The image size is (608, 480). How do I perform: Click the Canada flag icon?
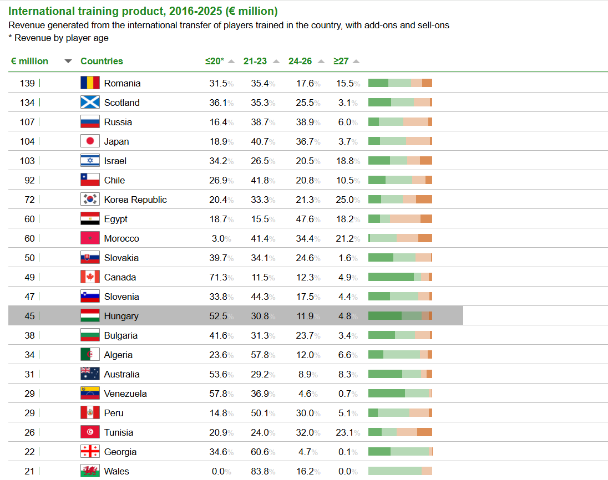(90, 277)
